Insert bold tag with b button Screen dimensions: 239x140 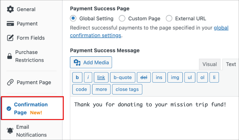(77, 77)
